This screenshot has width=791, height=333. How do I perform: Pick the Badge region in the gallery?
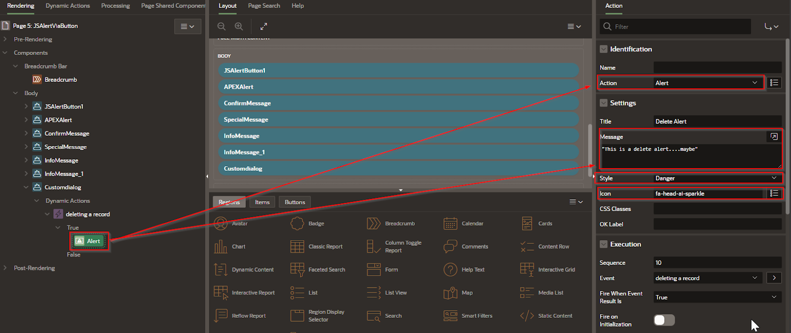point(308,223)
